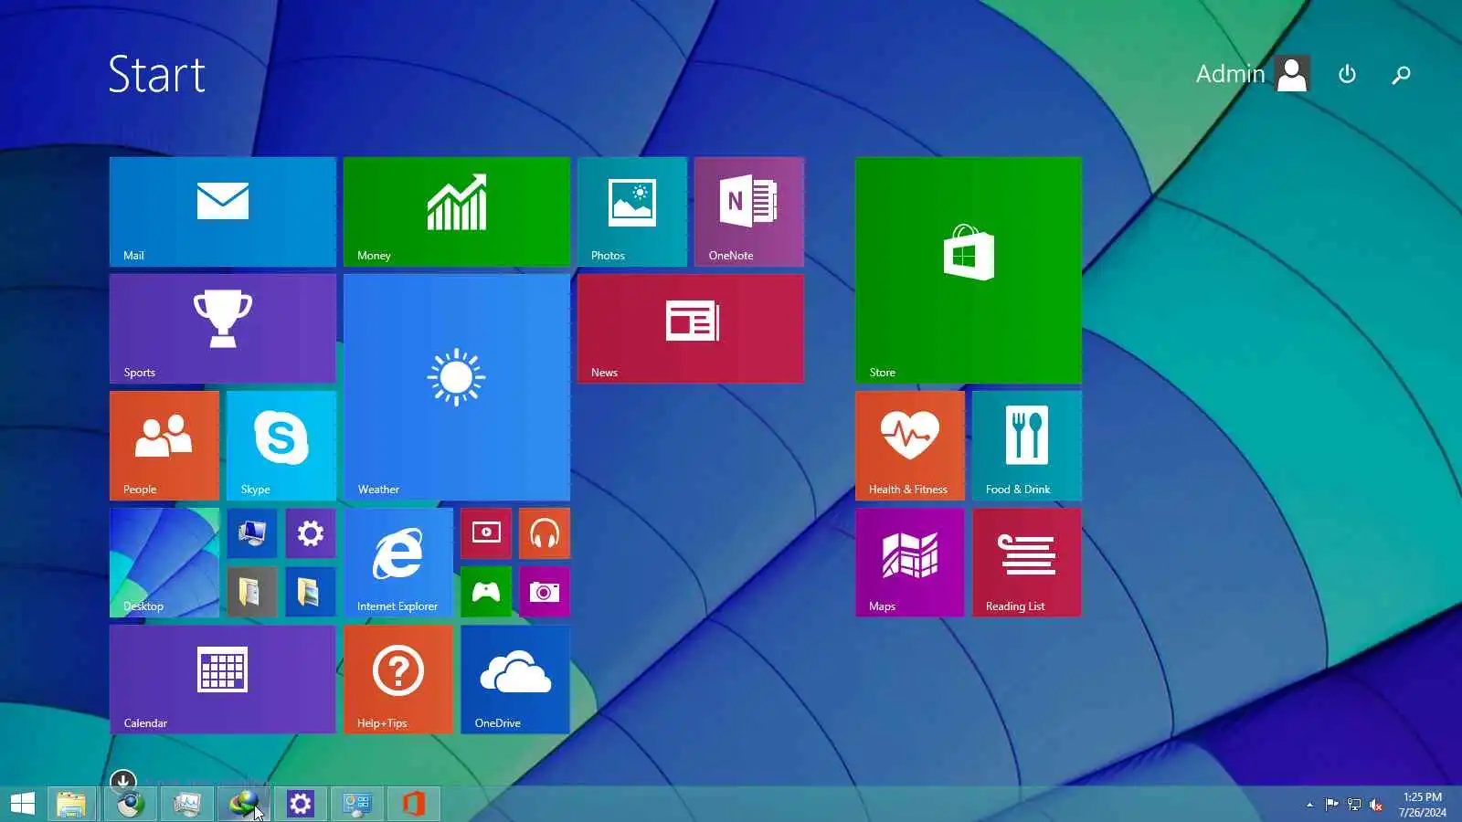Screen dimensions: 1462x822
Task: Open the power options menu
Action: [x=1347, y=74]
